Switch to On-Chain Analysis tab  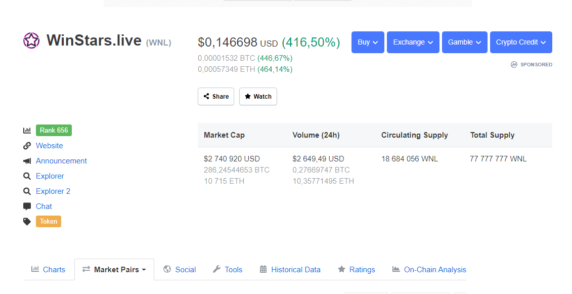pos(429,270)
